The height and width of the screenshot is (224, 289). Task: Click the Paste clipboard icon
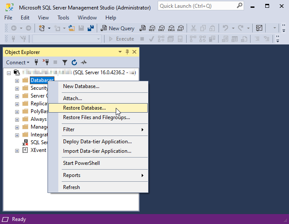pos(212,28)
